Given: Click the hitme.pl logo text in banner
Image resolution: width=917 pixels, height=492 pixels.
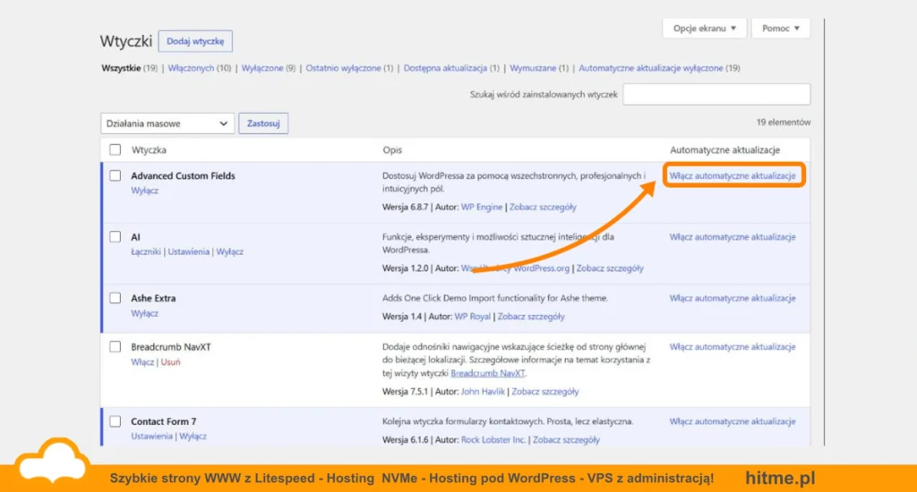Looking at the screenshot, I should pos(780,478).
